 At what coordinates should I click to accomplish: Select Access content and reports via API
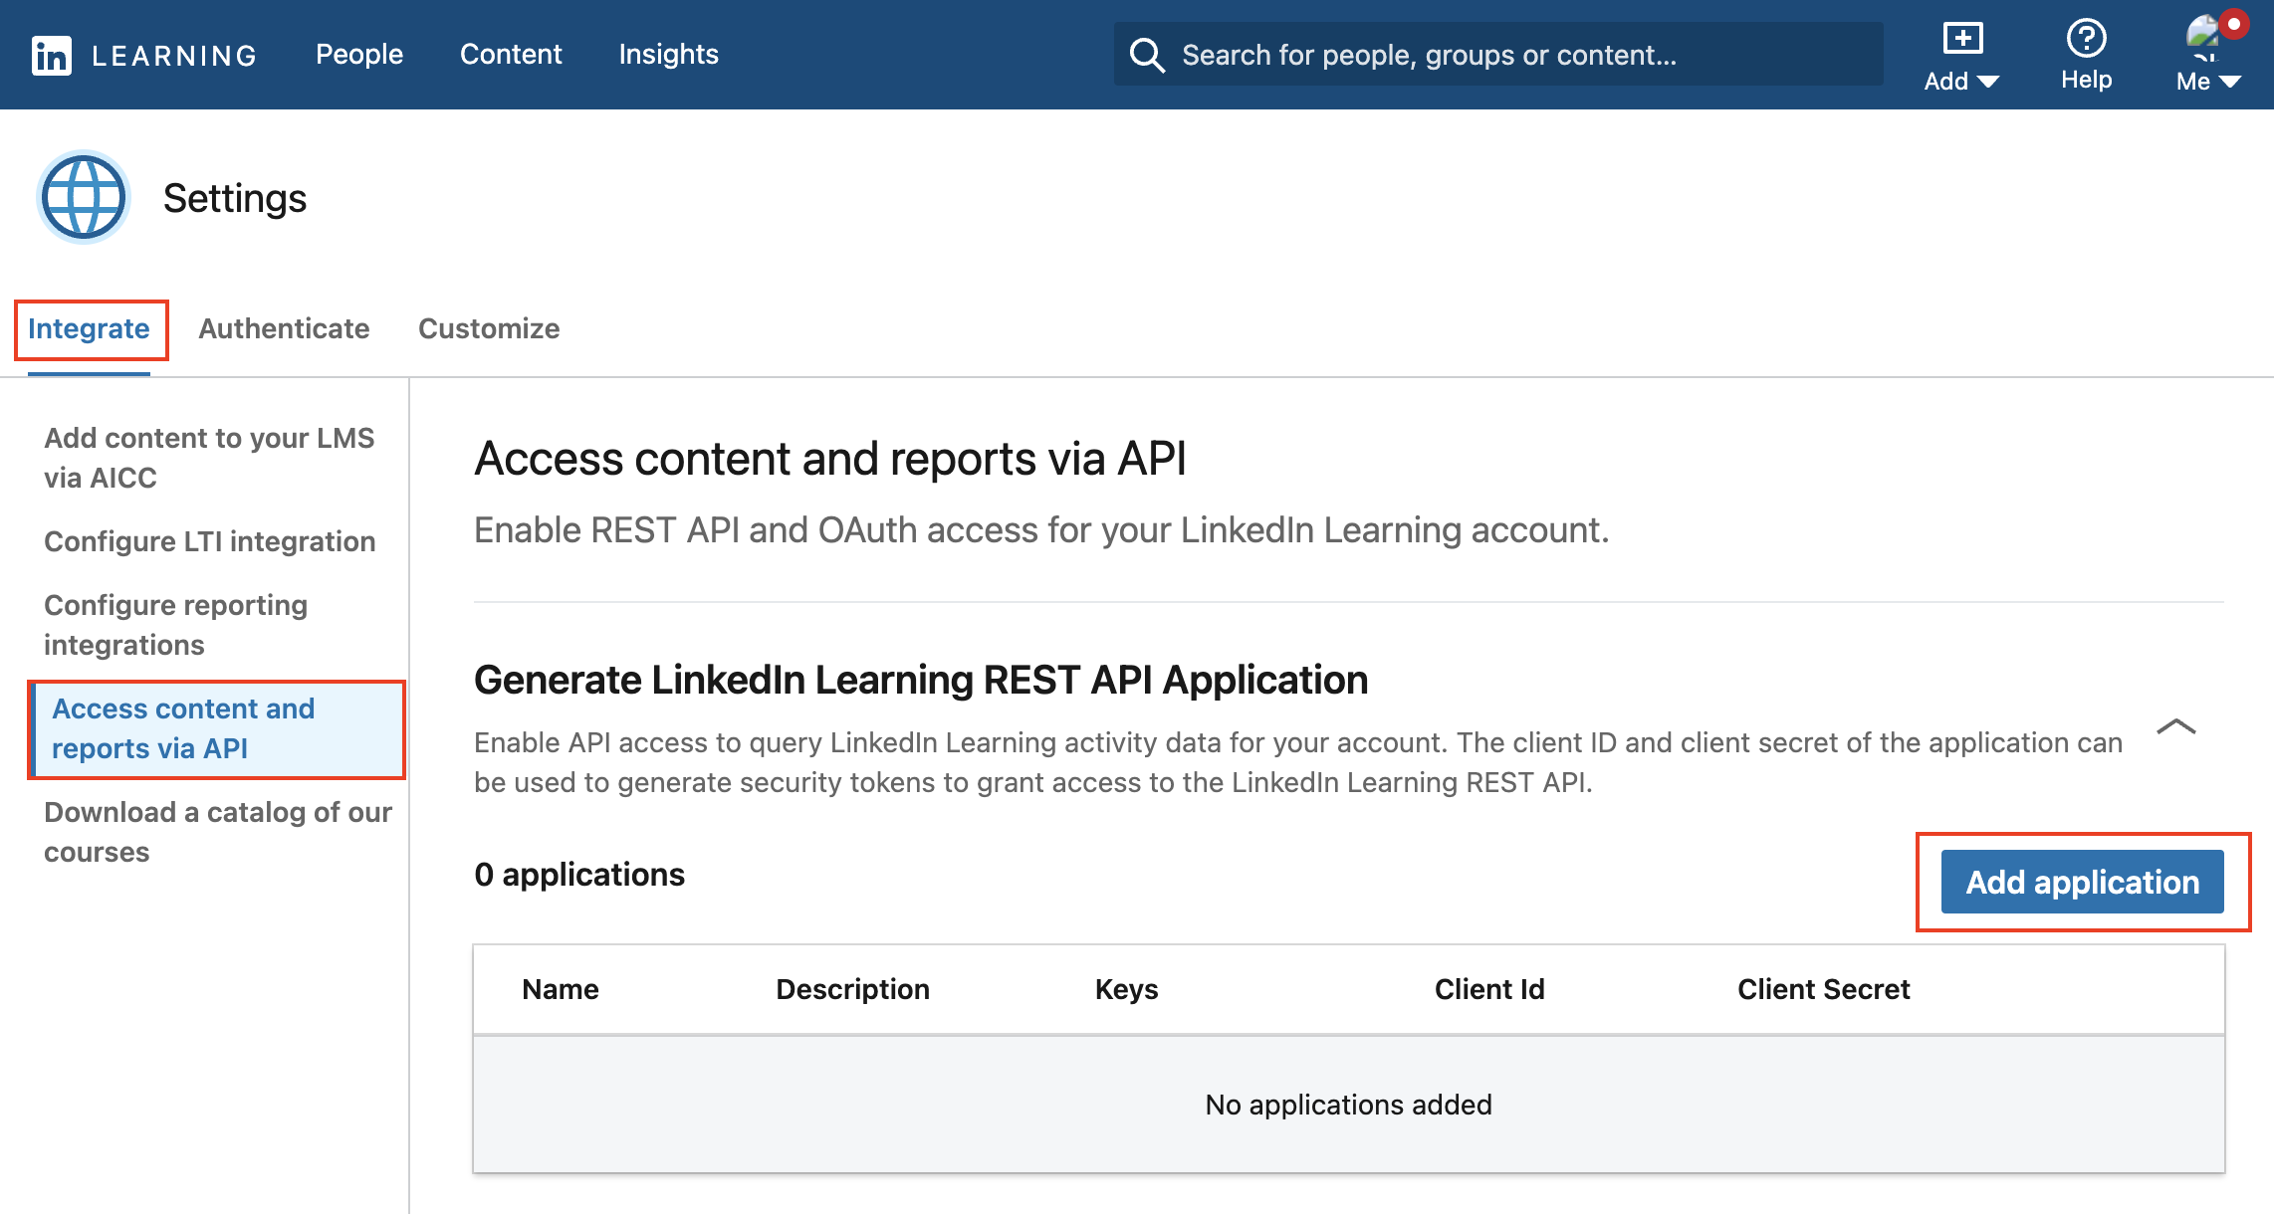pyautogui.click(x=217, y=729)
